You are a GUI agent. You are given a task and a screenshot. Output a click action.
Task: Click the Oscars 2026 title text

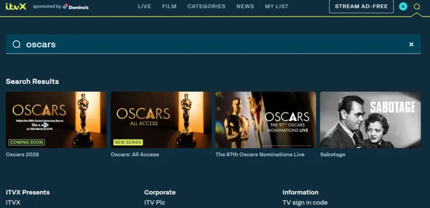pyautogui.click(x=22, y=154)
